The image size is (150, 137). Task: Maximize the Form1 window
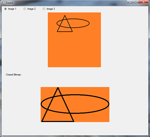[x=136, y=2]
